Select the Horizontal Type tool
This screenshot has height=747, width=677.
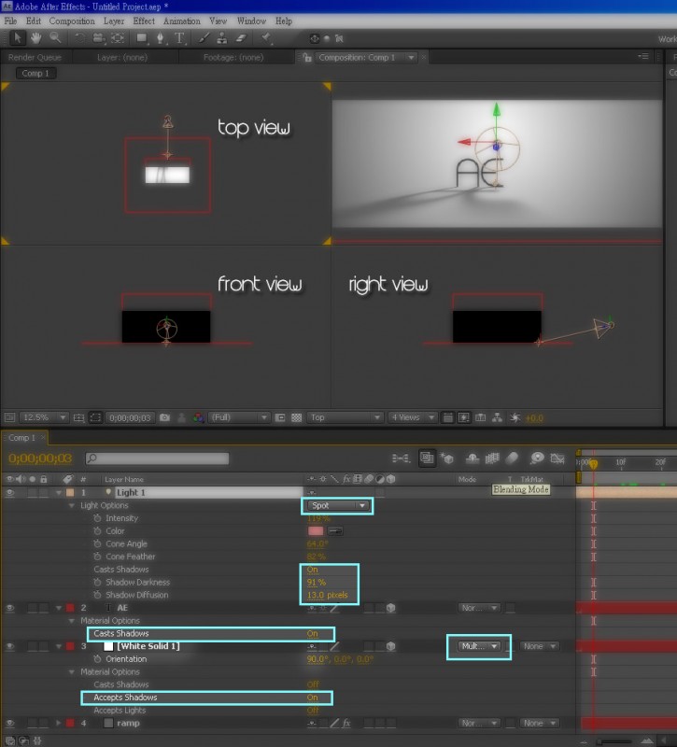[179, 37]
